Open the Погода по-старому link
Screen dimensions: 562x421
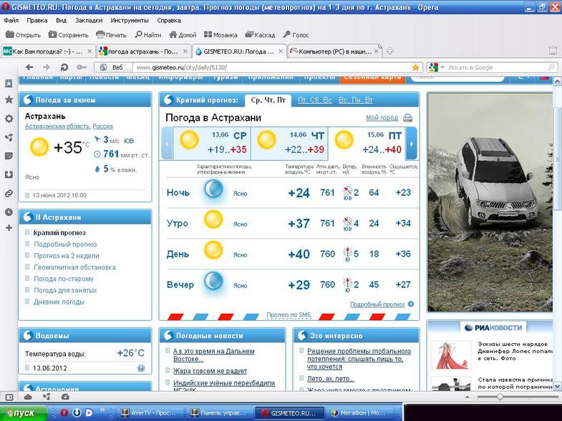64,279
